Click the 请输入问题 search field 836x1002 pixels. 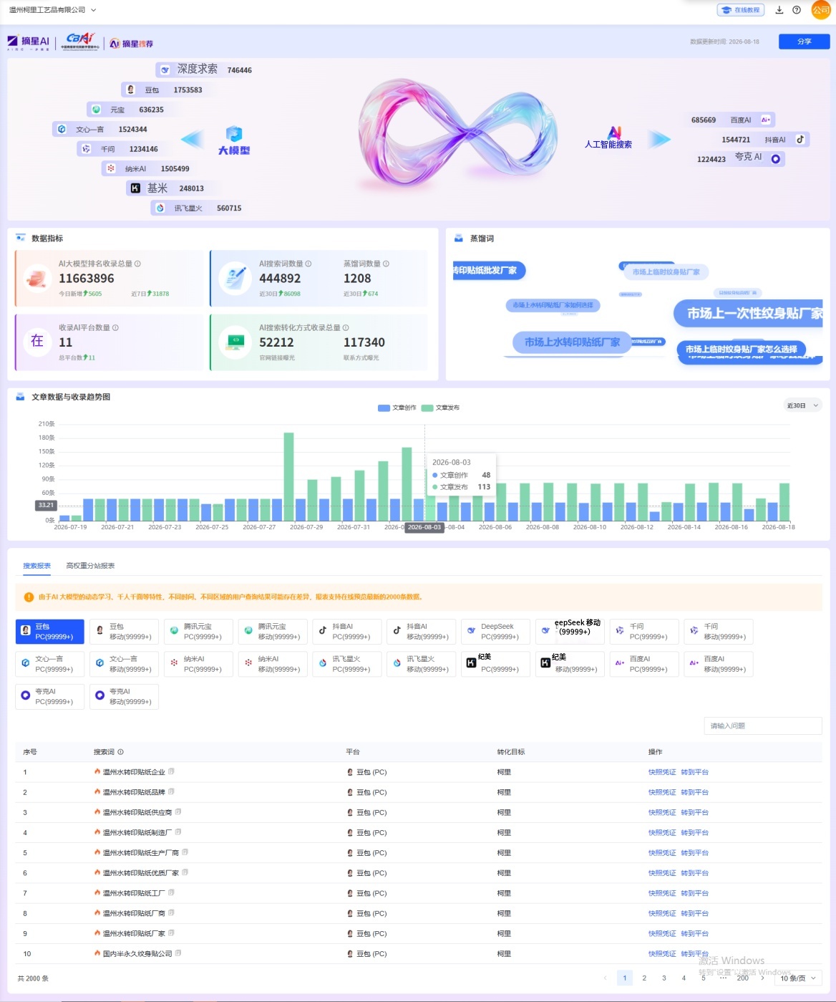coord(763,726)
